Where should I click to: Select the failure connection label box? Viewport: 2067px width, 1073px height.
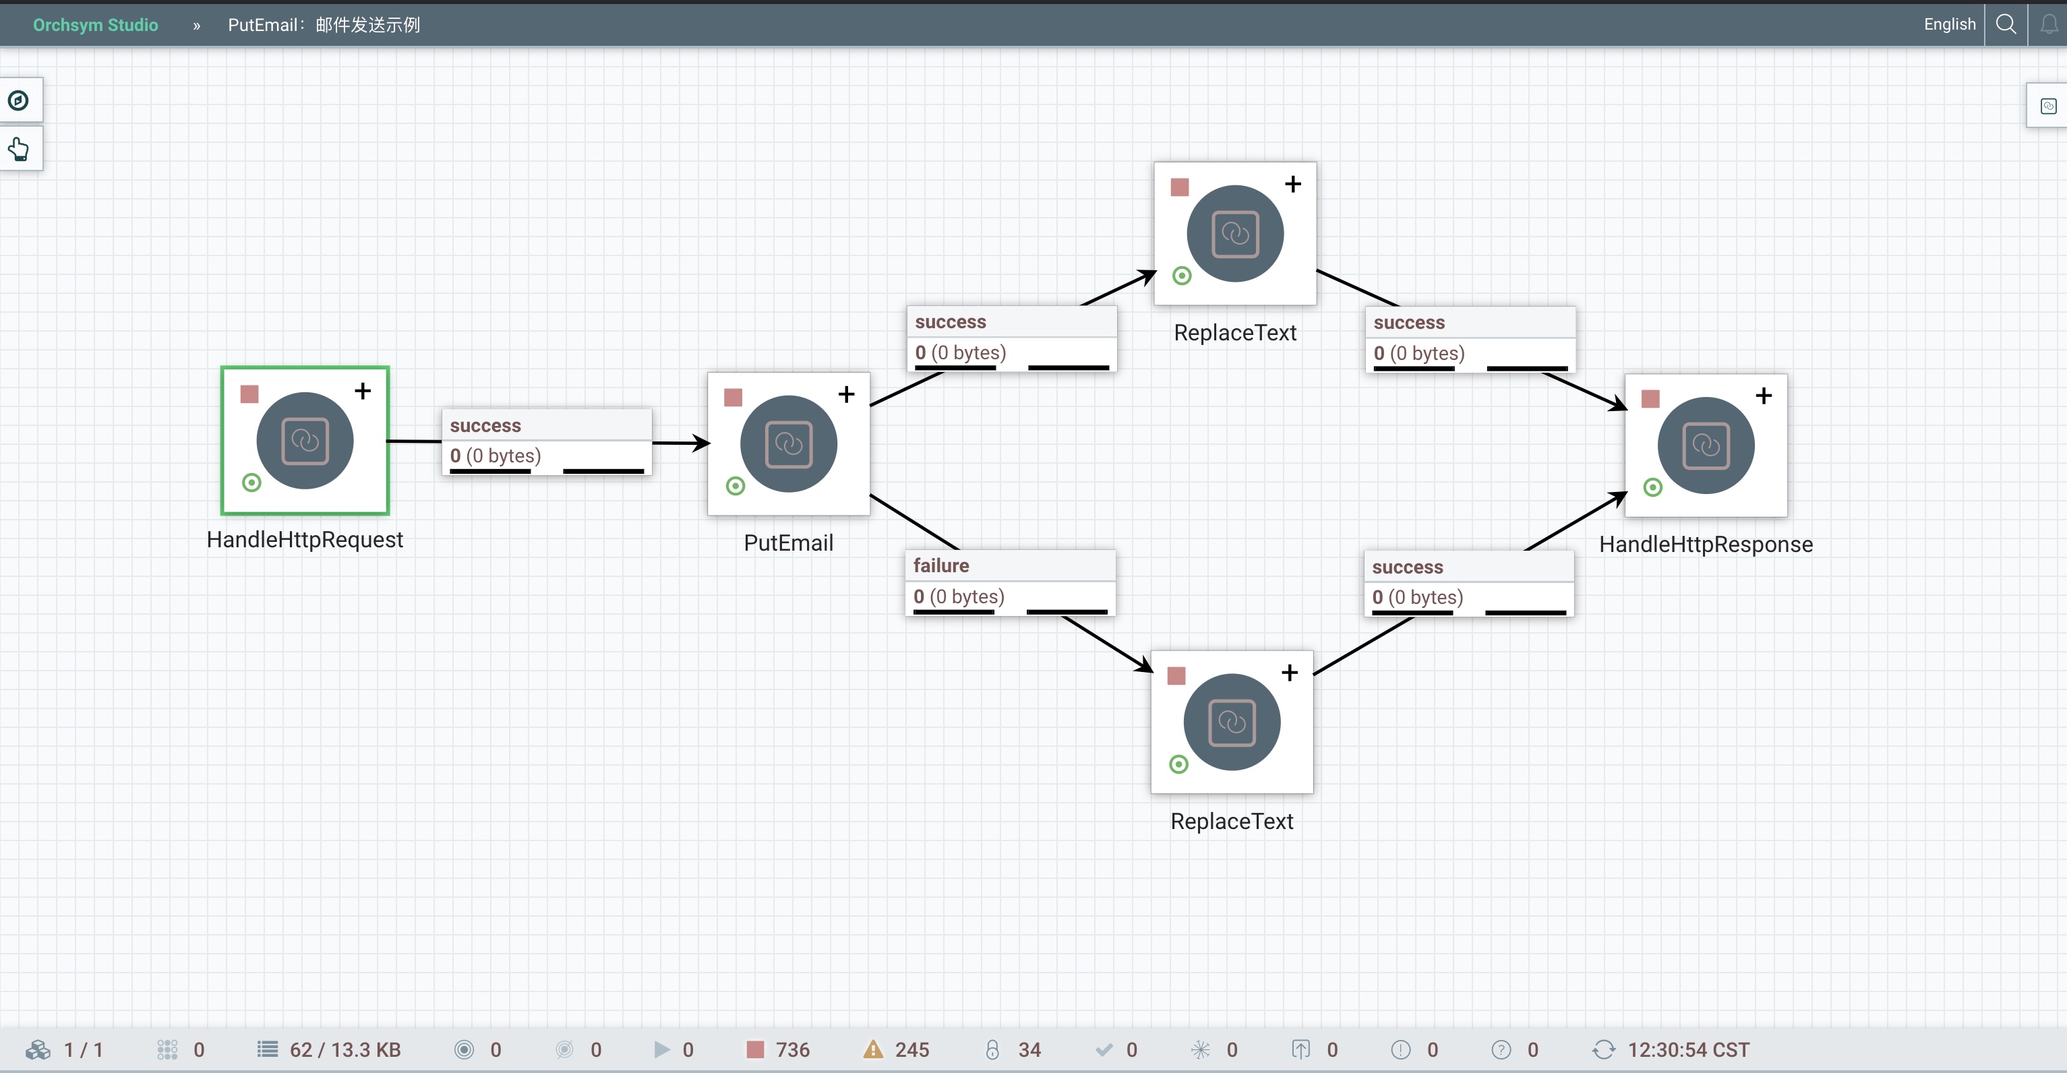point(1009,582)
